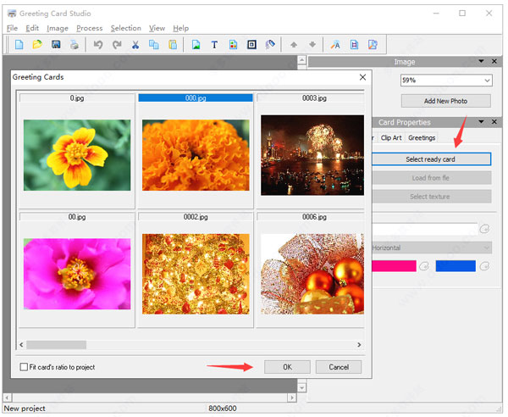Screen dimensions: 508x417
Task: Open the 59% zoom dropdown
Action: tap(487, 81)
